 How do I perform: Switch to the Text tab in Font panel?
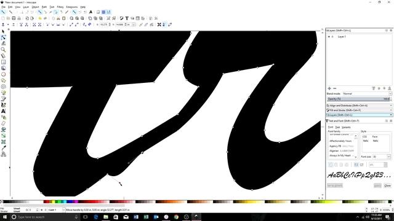coord(337,127)
